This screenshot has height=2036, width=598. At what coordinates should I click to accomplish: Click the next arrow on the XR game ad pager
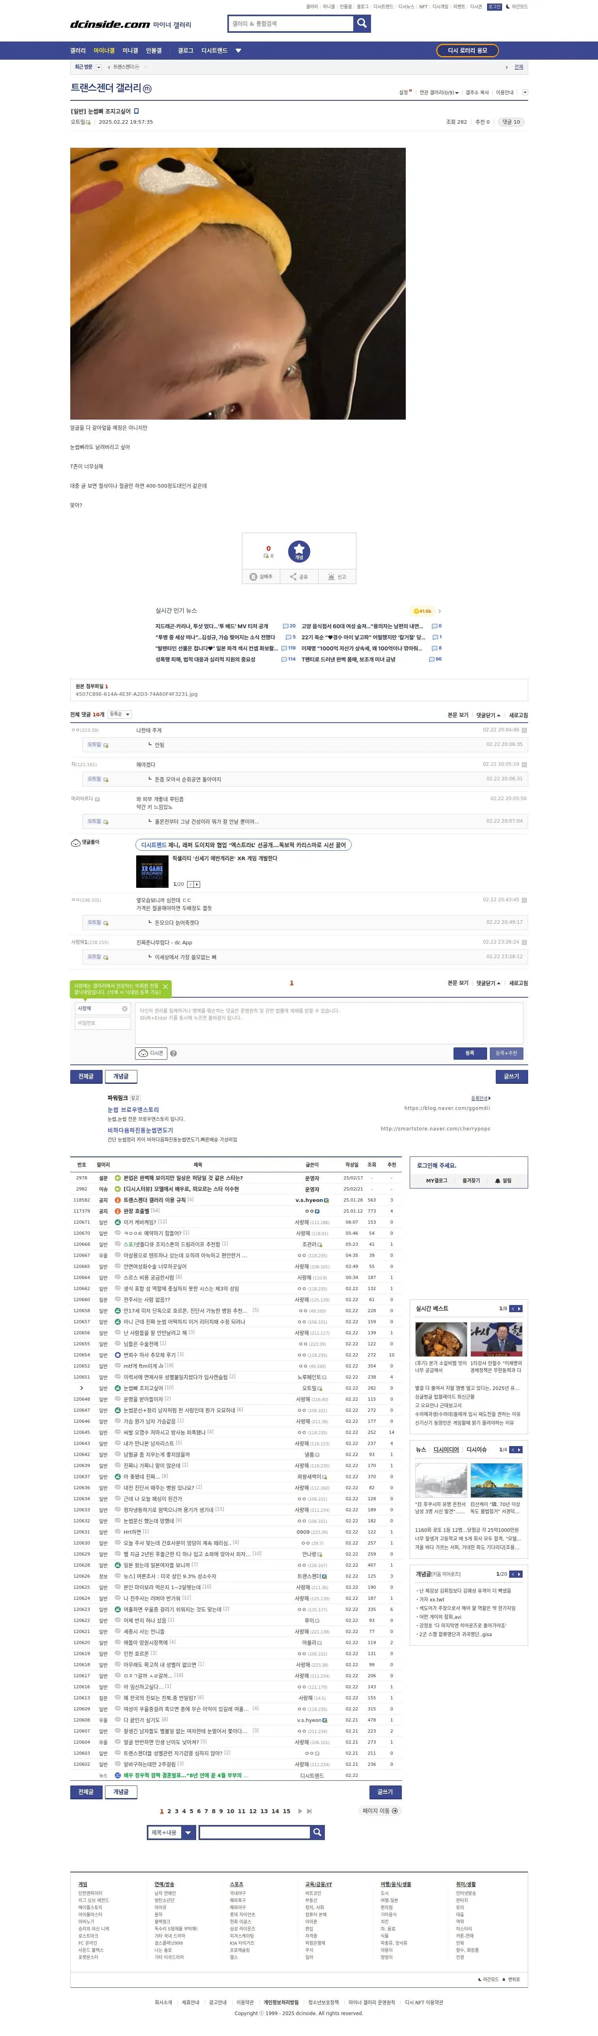(x=197, y=884)
